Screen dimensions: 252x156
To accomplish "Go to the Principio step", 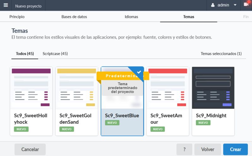I will coord(17,17).
